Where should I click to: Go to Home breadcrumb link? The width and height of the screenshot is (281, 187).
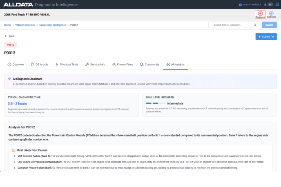tap(7, 25)
